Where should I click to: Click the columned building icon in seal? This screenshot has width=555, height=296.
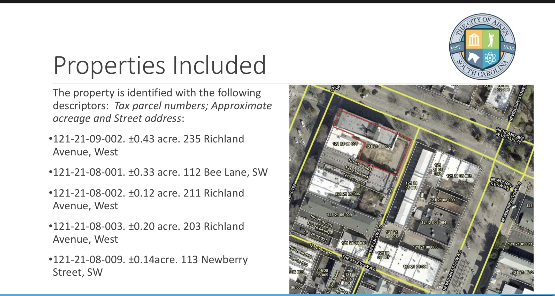(x=474, y=39)
